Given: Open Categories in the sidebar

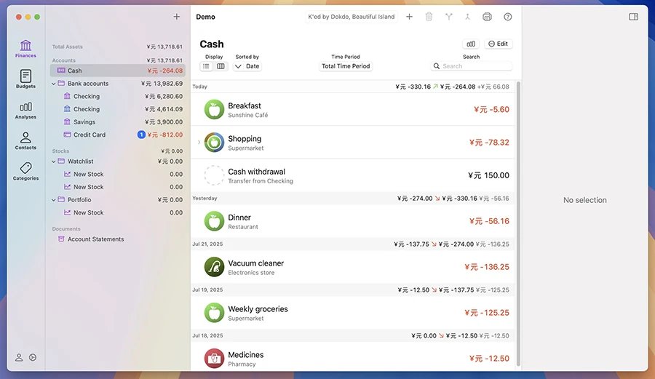Looking at the screenshot, I should [x=25, y=171].
